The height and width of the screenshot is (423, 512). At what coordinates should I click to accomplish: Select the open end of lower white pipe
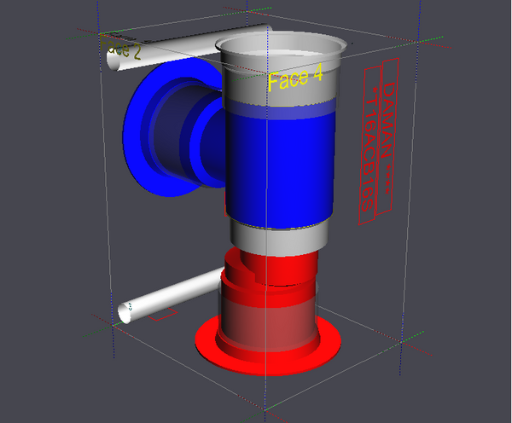point(125,313)
